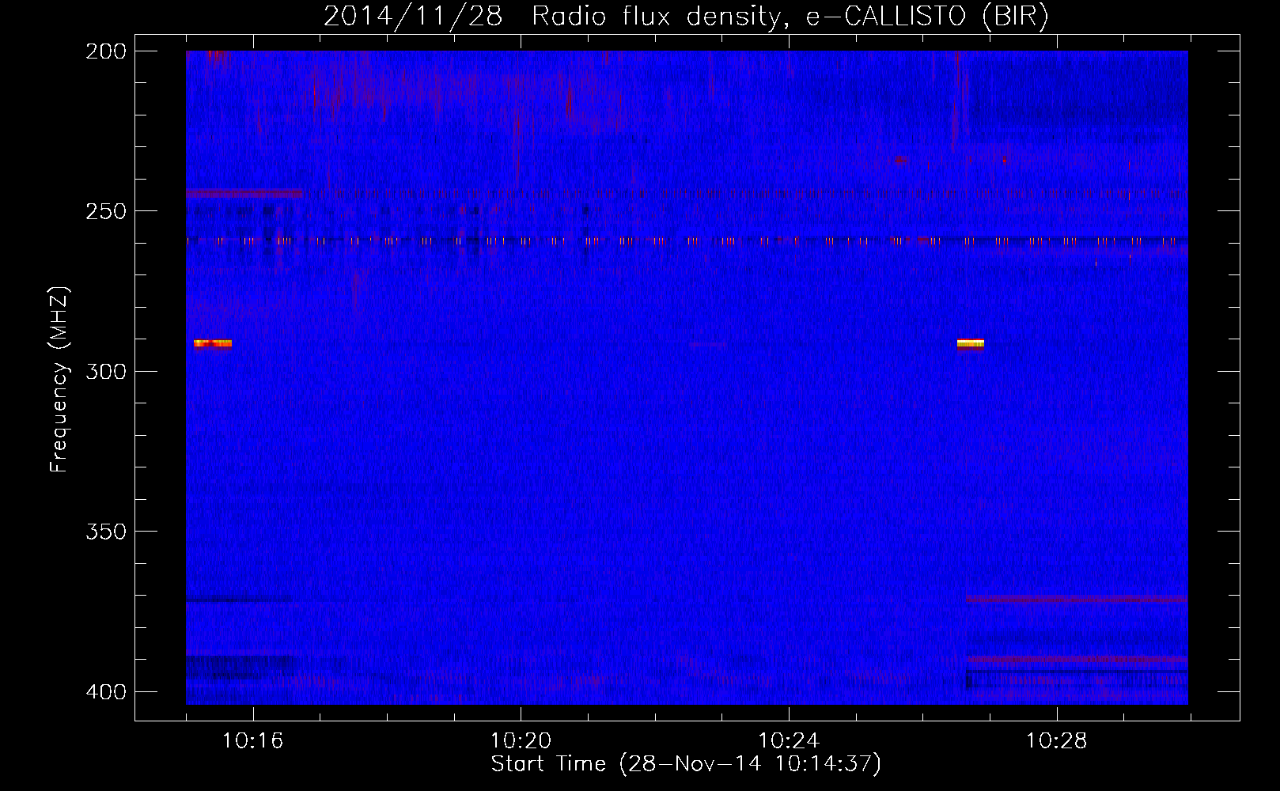The height and width of the screenshot is (791, 1280).
Task: Click the bright burst near 10:15 at 292 MHz
Action: tap(213, 343)
